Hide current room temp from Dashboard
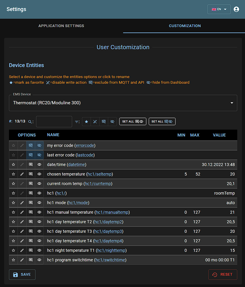Screen dimensions: 245x287 [x=39, y=184]
